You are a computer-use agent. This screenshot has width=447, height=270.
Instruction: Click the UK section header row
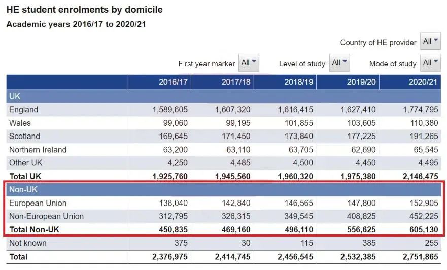coord(15,96)
